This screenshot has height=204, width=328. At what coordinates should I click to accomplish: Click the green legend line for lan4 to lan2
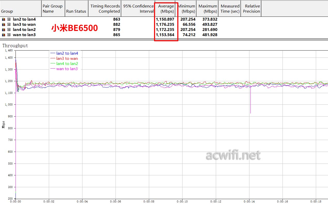[53, 64]
